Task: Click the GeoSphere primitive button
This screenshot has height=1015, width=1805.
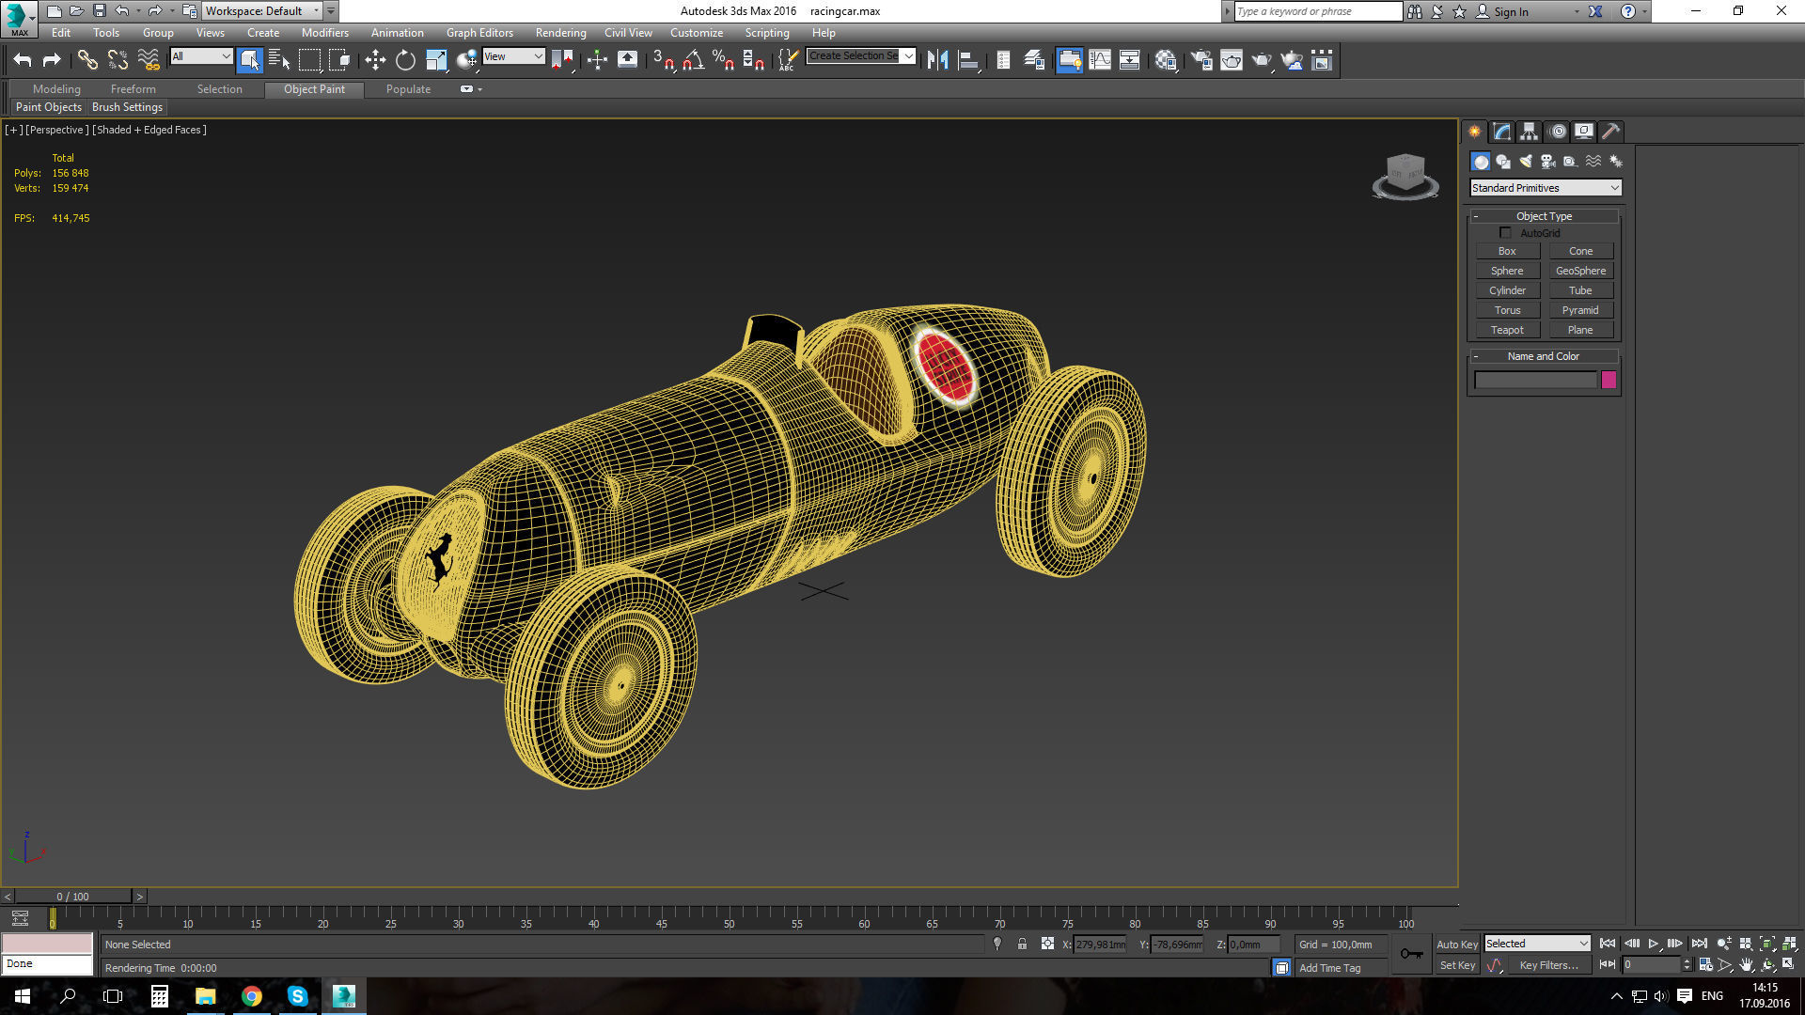Action: pos(1580,271)
